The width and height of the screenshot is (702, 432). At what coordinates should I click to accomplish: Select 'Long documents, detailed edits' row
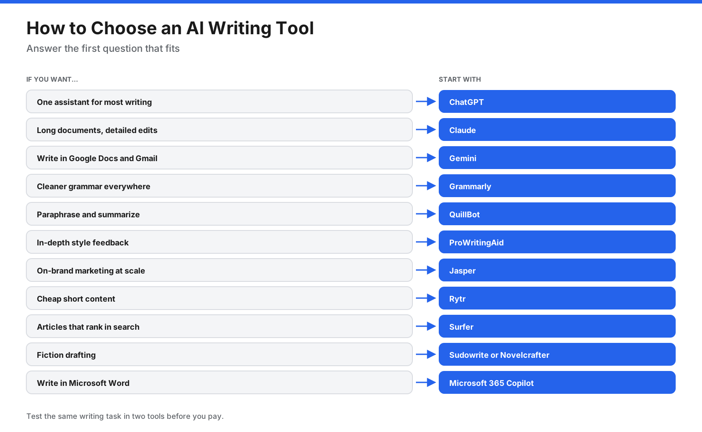click(x=219, y=130)
